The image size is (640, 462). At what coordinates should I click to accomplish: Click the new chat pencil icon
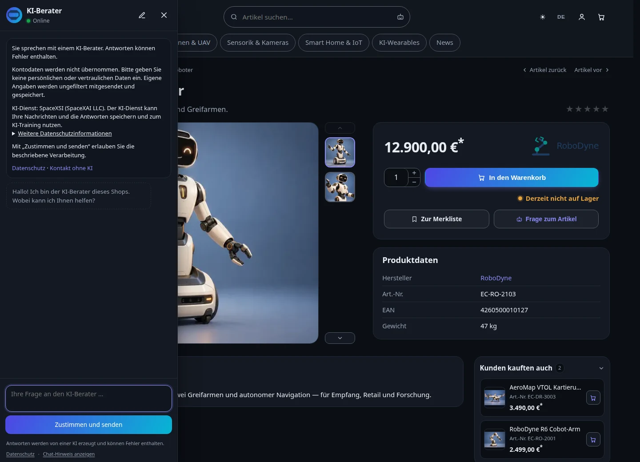(x=142, y=15)
